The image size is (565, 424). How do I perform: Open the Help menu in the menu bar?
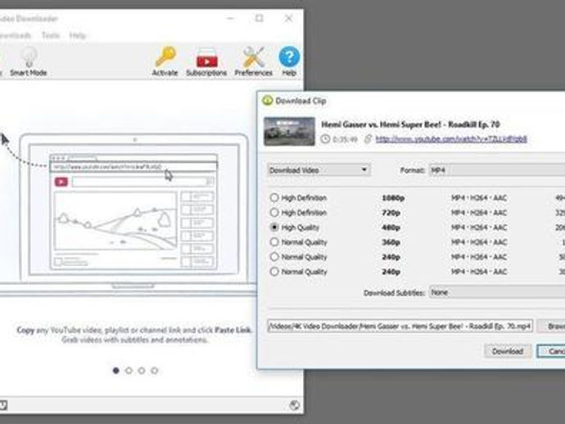click(78, 35)
